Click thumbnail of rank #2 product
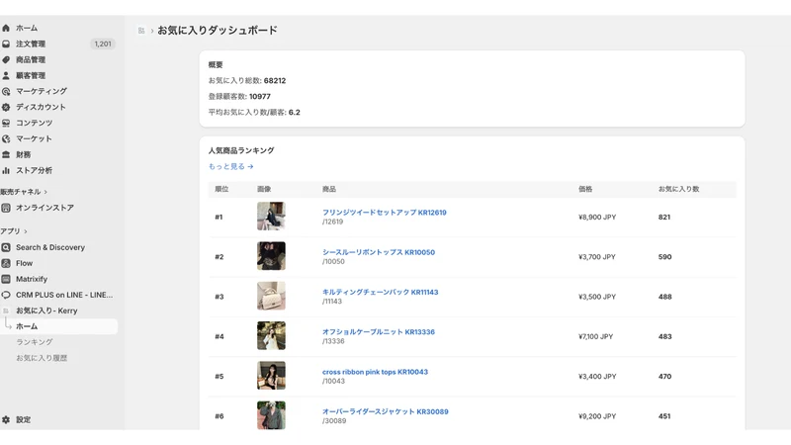 coord(271,256)
